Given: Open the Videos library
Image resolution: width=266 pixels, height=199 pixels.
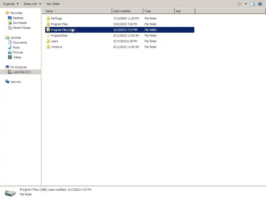Looking at the screenshot, I should point(17,57).
